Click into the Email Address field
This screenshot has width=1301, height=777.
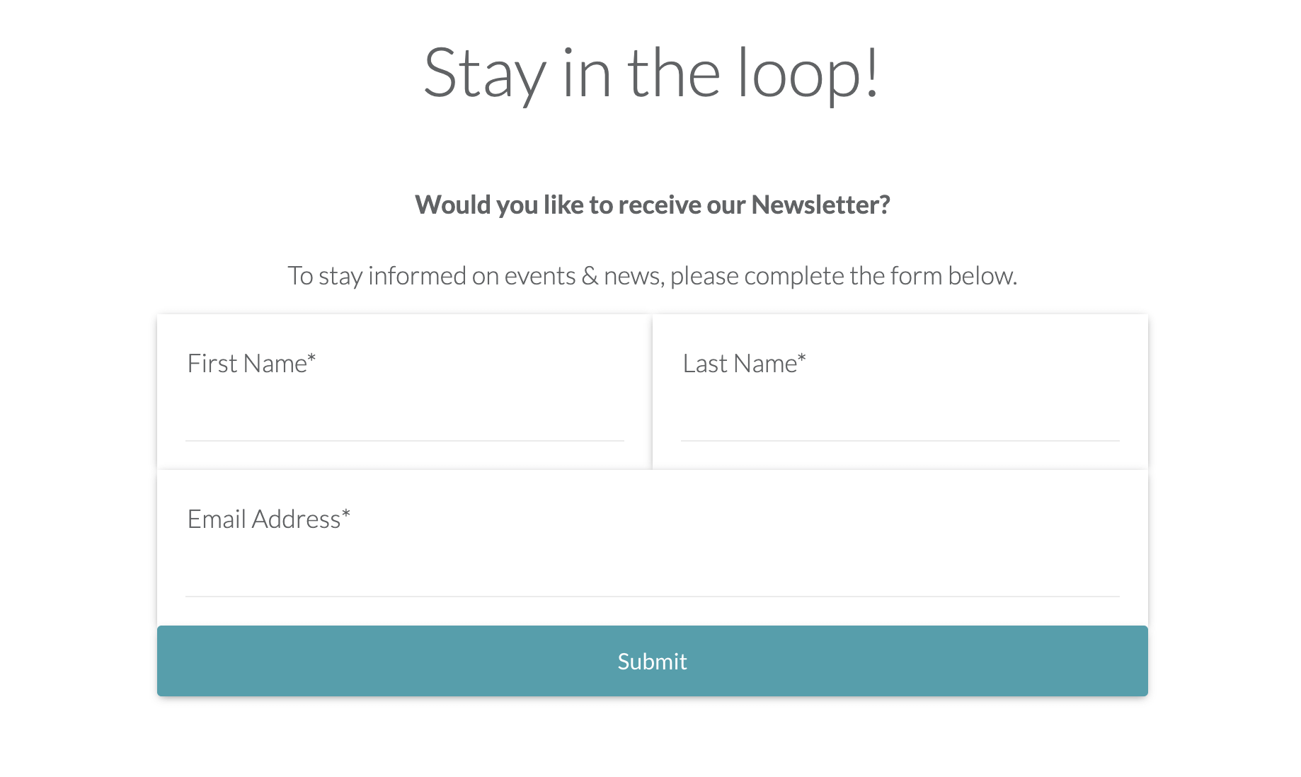point(652,573)
